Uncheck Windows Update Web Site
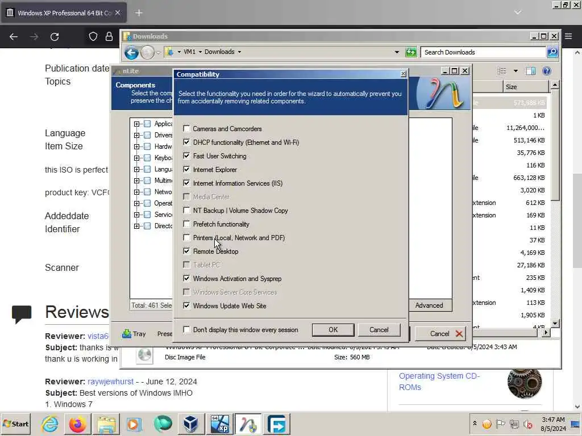582x436 pixels. (186, 306)
